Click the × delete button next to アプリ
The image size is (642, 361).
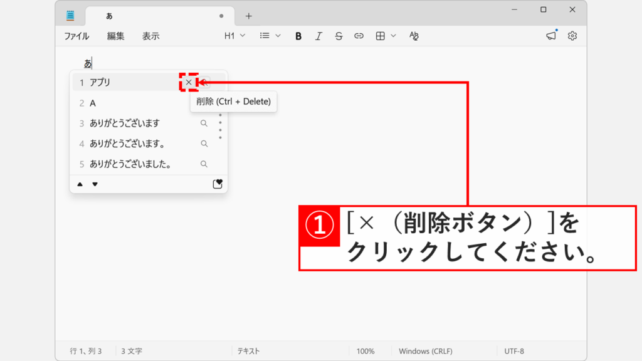pyautogui.click(x=188, y=82)
